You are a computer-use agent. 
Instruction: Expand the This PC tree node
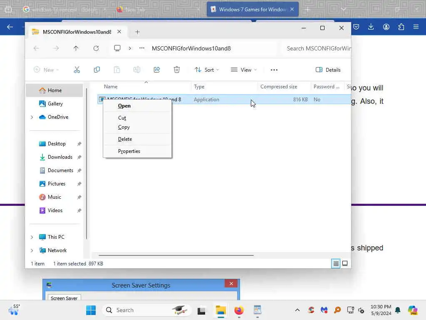click(32, 237)
